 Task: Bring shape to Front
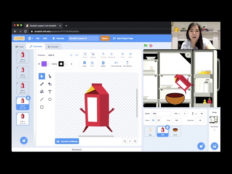point(123,55)
